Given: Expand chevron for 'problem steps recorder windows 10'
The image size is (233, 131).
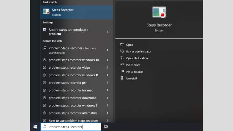Looking at the screenshot, I should (x=107, y=60).
